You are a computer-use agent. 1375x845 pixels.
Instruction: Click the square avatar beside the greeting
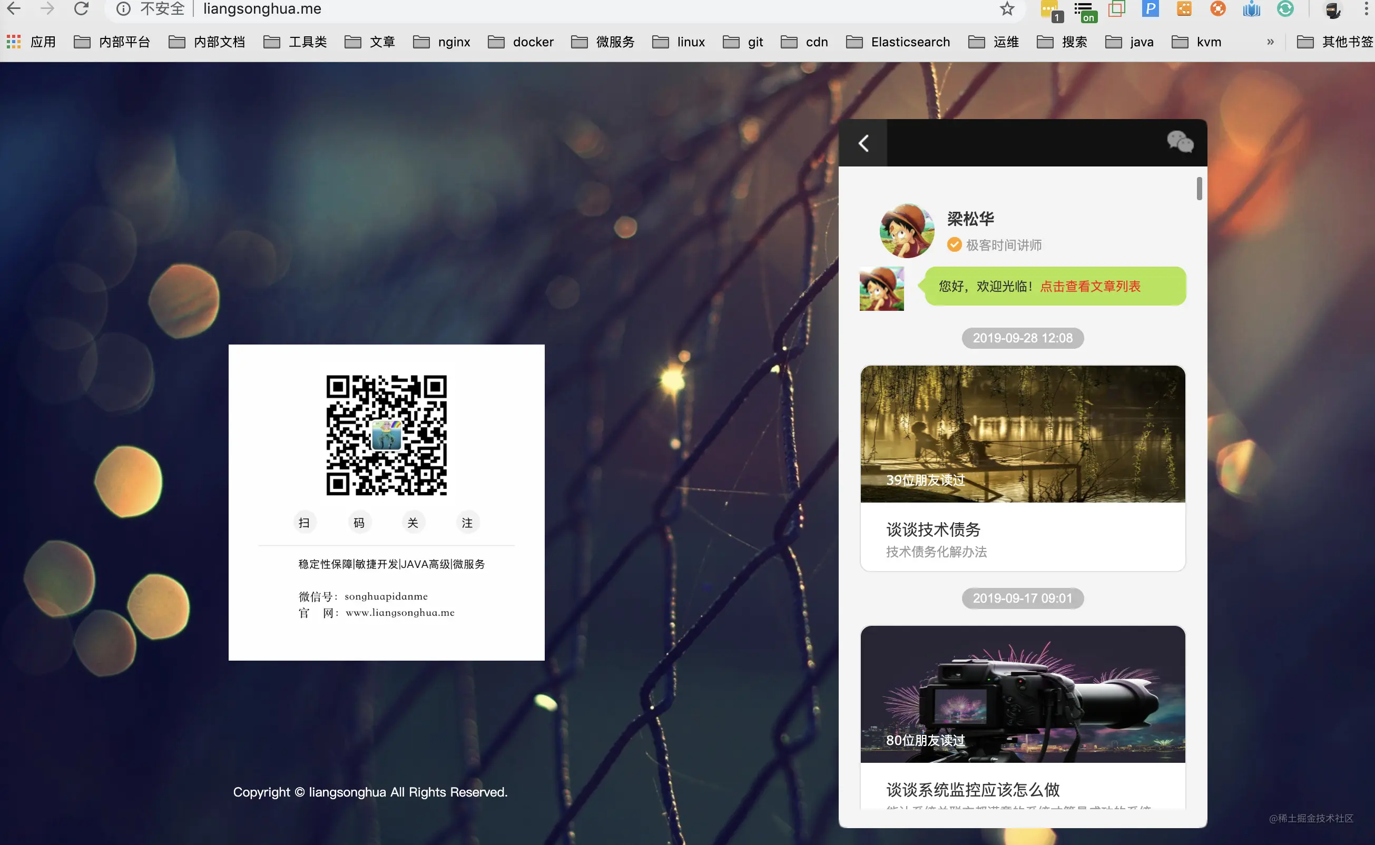click(x=881, y=288)
